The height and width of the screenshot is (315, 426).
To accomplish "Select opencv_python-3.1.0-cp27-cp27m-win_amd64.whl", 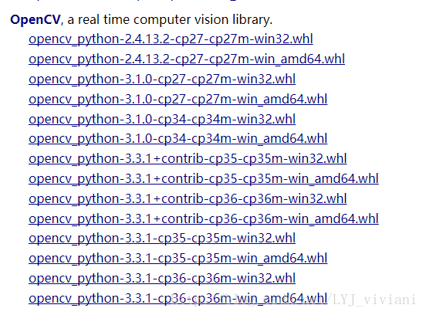I will click(x=178, y=99).
